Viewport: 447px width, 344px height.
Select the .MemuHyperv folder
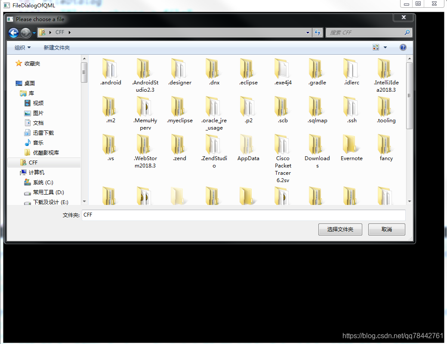click(x=145, y=114)
